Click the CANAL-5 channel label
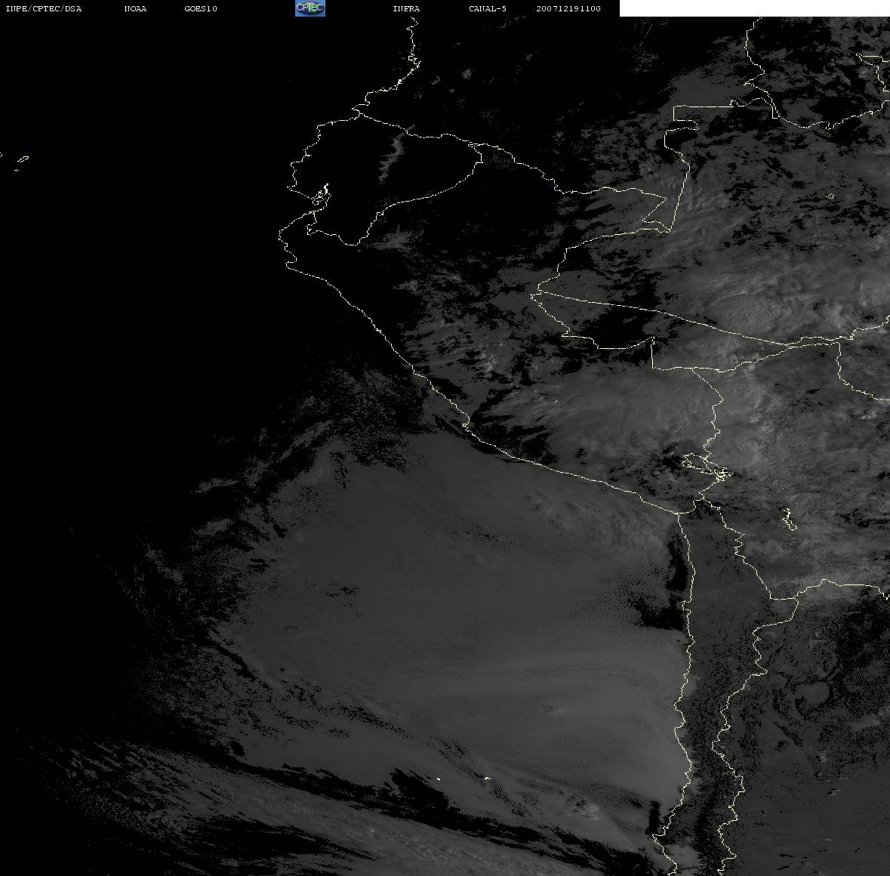 click(x=487, y=8)
